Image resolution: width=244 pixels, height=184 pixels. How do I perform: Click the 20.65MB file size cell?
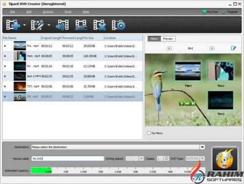pos(89,46)
